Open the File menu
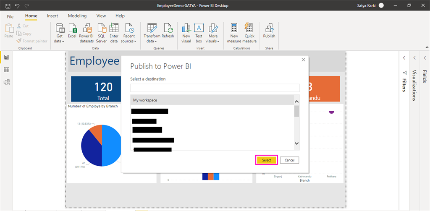 click(10, 16)
